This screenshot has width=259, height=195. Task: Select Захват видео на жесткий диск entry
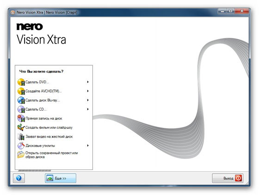pos(49,137)
